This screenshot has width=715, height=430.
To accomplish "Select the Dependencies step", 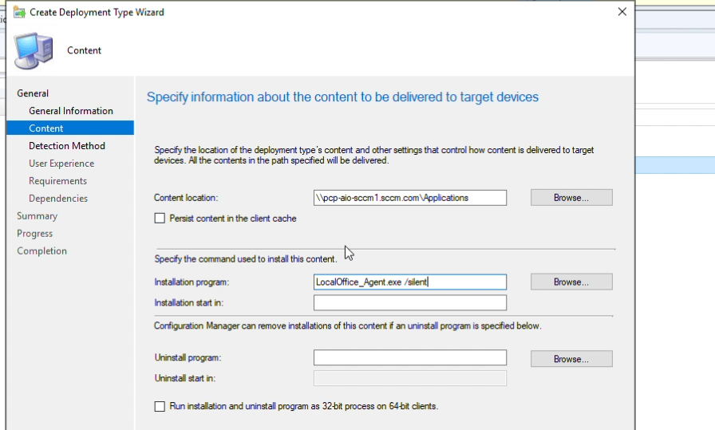I will (x=58, y=199).
